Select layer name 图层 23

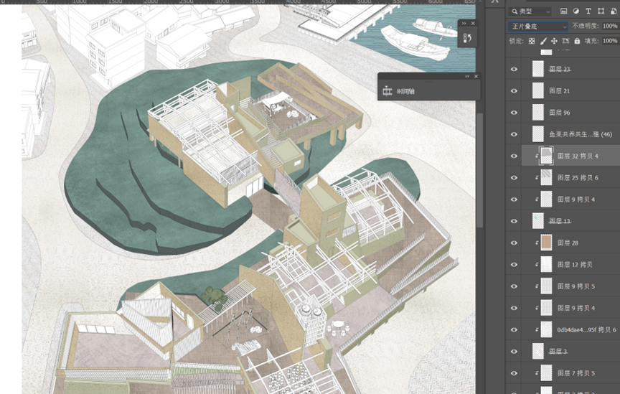560,69
